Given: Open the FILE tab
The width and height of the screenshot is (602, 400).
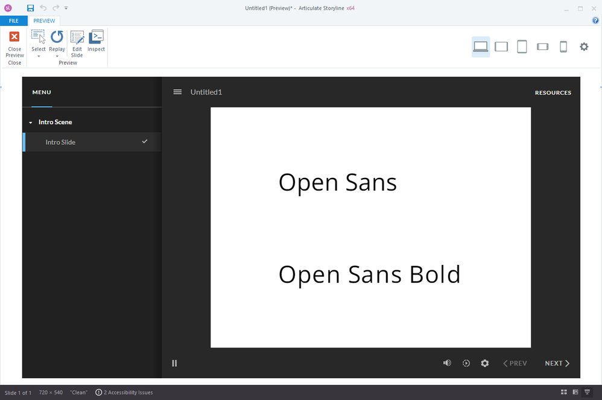Looking at the screenshot, I should point(14,21).
